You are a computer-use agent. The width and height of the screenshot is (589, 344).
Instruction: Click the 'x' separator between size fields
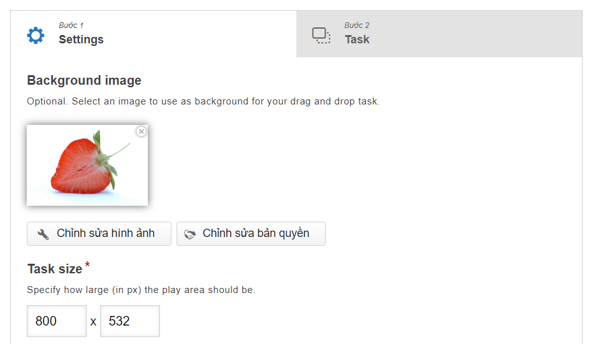coord(93,322)
